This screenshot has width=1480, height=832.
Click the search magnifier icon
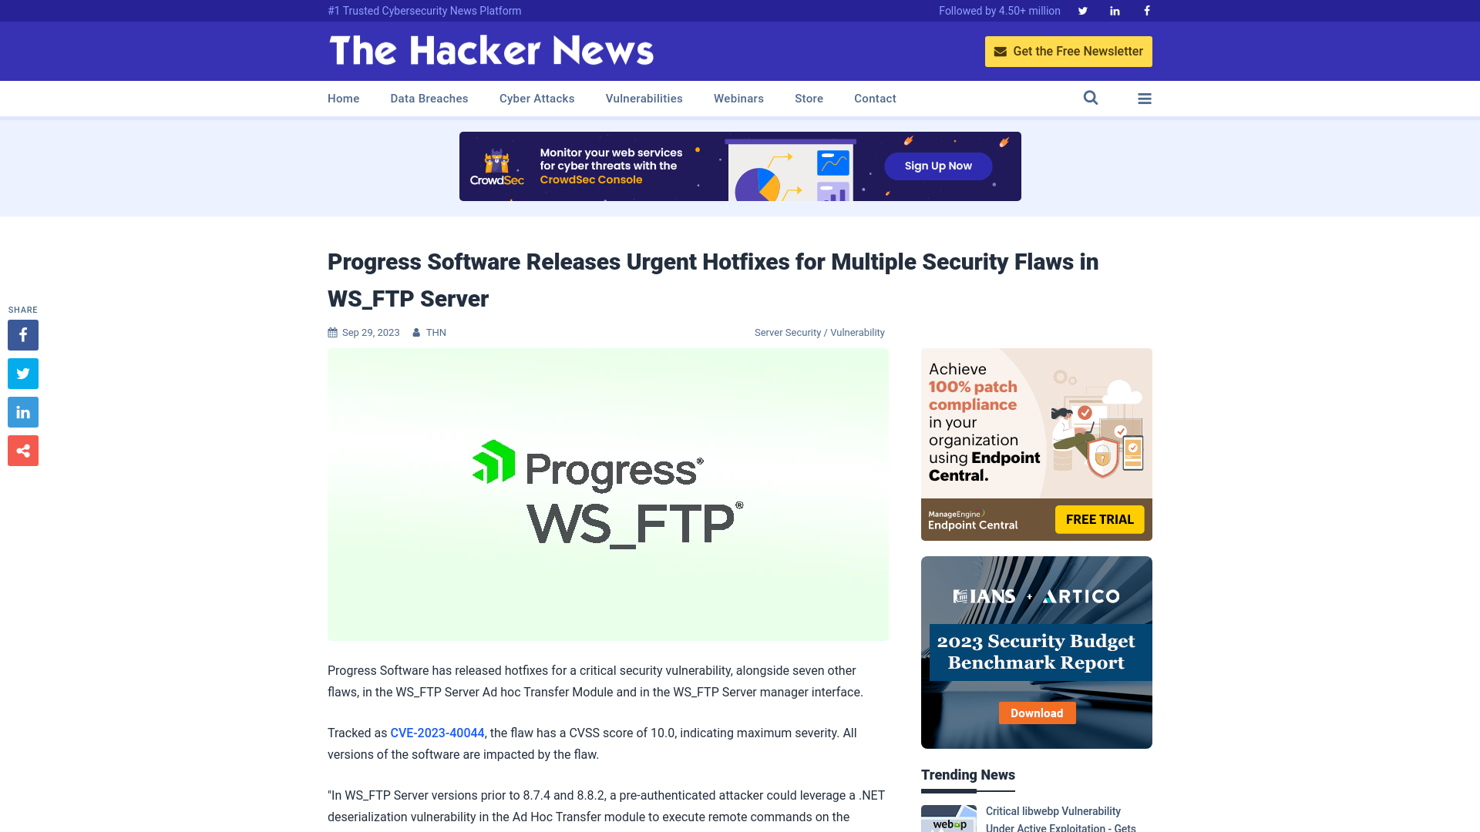[x=1091, y=98]
